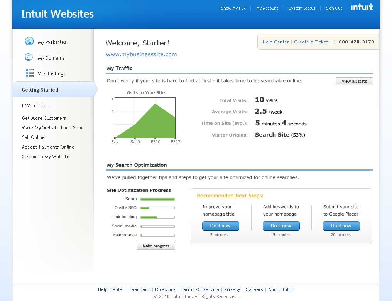
Task: Click the 5 minutes 4 seconds value
Action: click(281, 123)
